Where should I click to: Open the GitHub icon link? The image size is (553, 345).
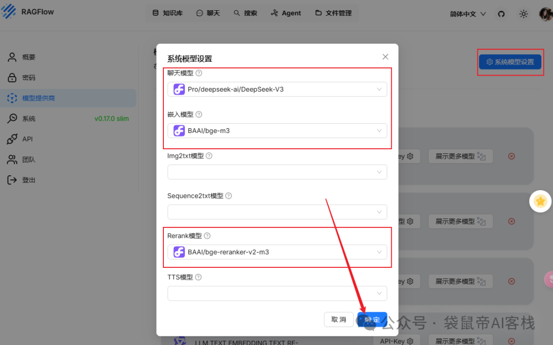(501, 14)
